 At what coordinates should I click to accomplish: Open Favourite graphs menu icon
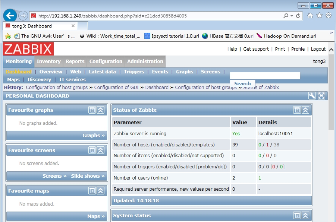coord(92,110)
